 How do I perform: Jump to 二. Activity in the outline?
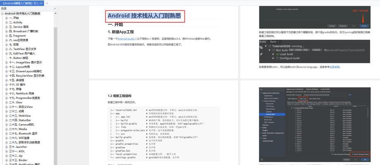[16, 23]
